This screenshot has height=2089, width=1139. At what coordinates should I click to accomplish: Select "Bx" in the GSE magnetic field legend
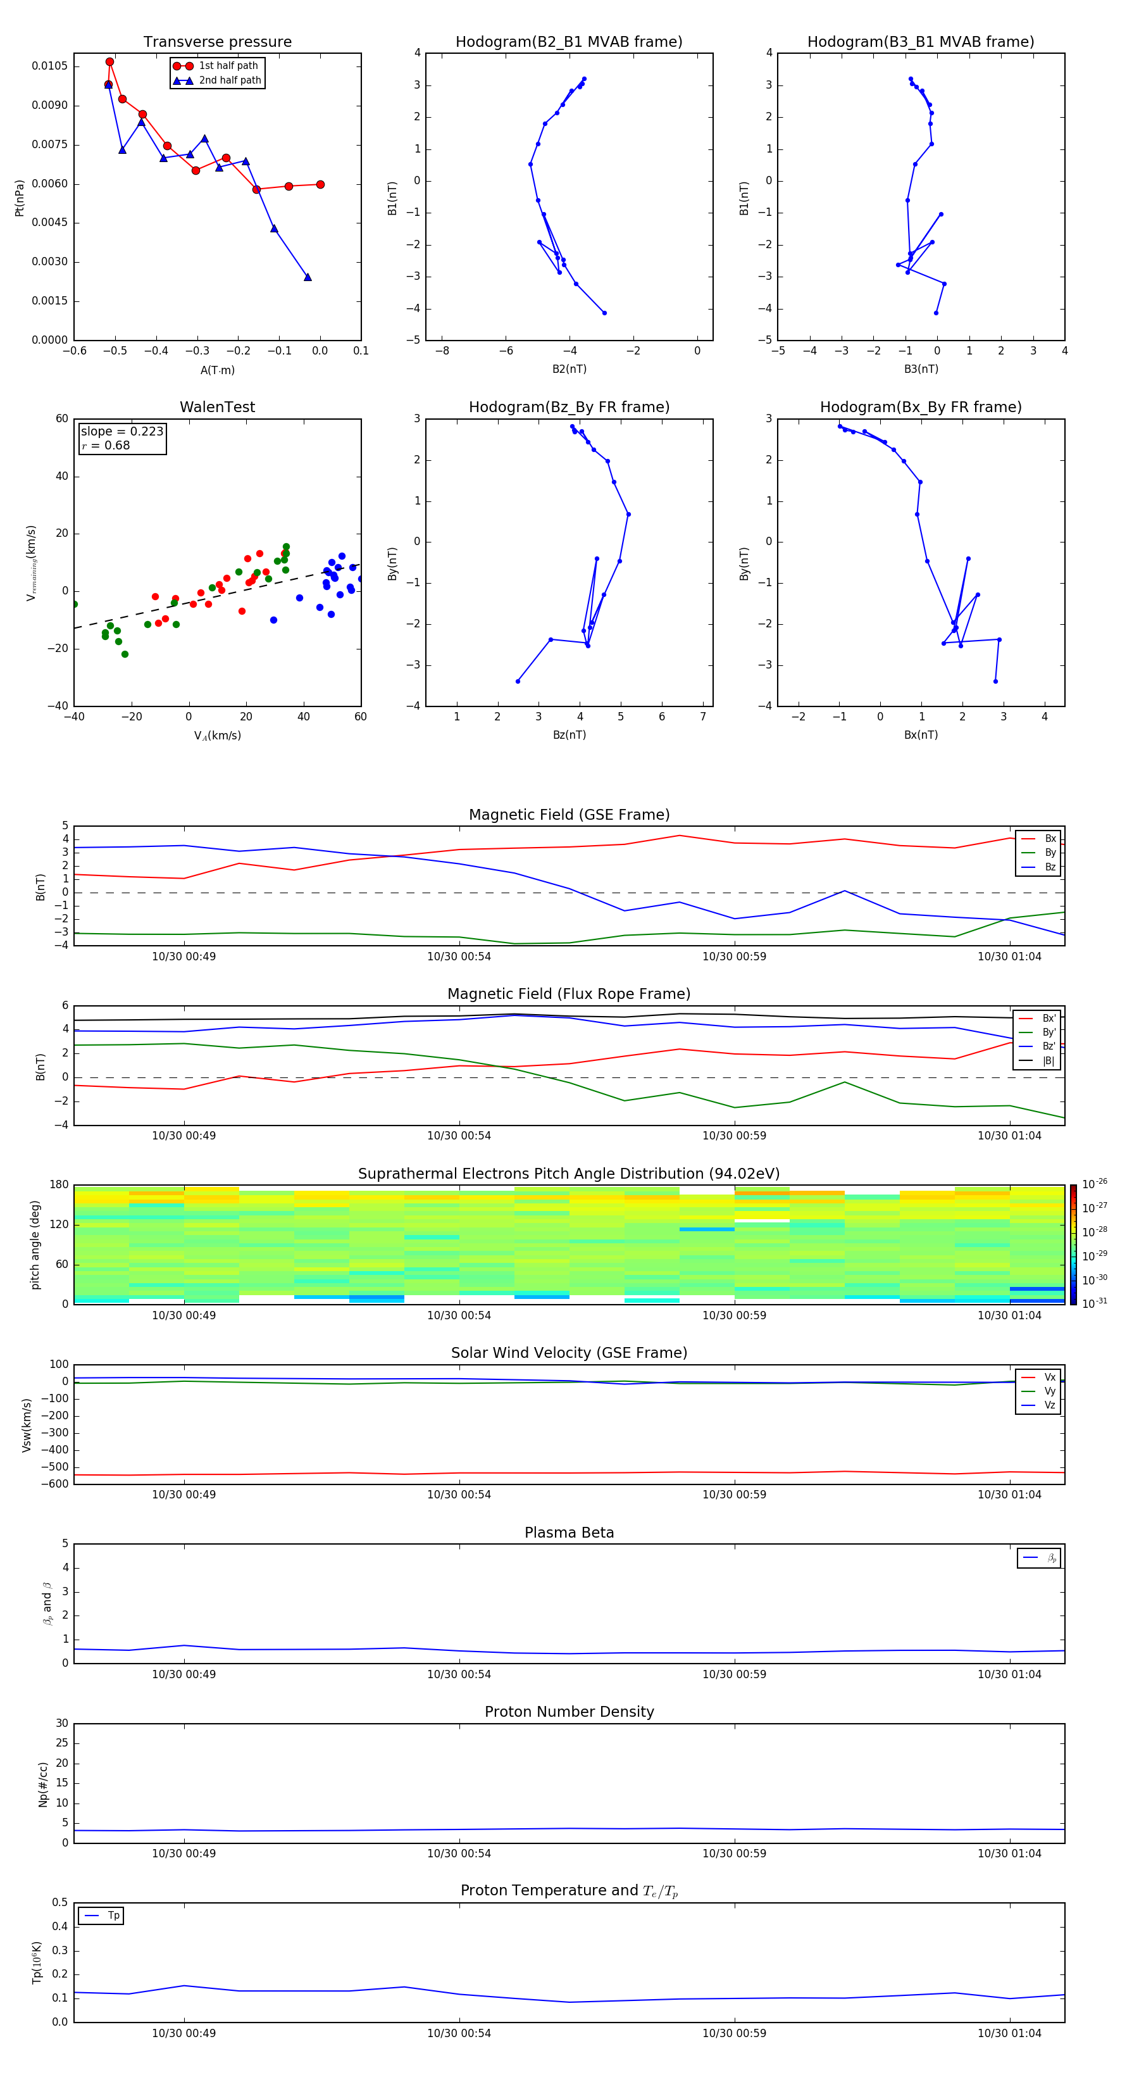(1038, 839)
